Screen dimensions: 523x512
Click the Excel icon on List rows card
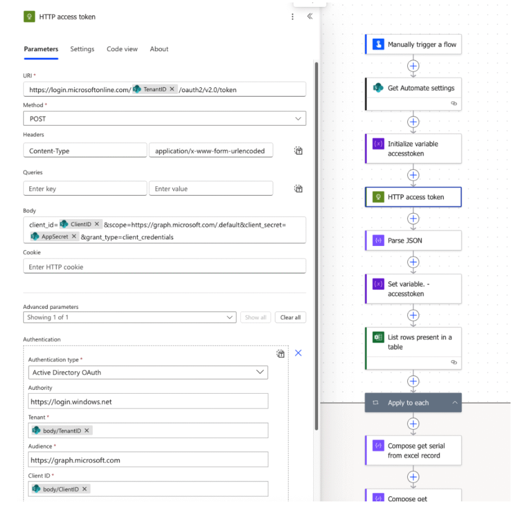[x=379, y=338]
